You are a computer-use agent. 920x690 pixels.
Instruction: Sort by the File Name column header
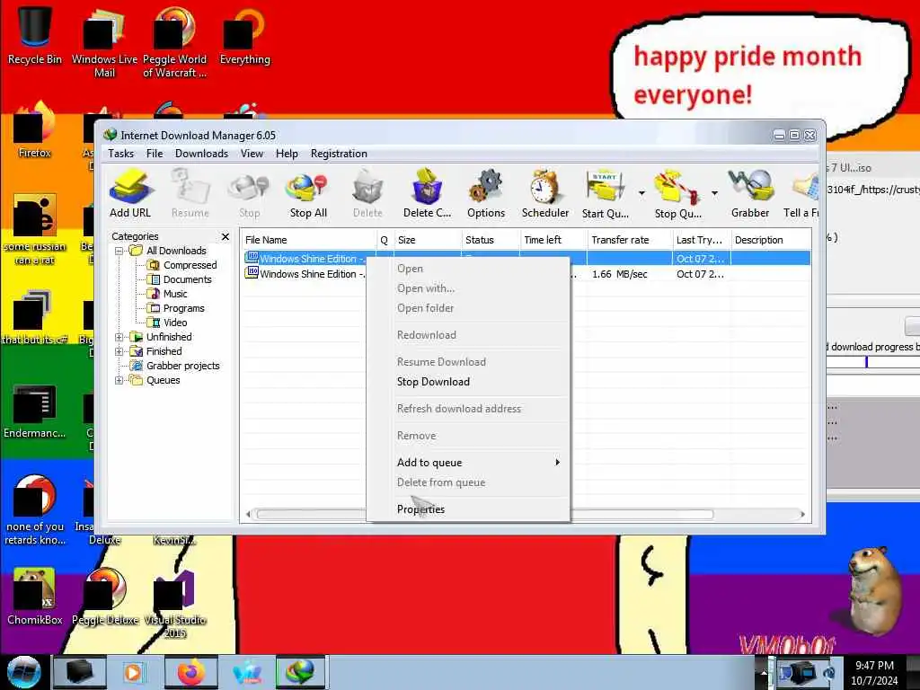pyautogui.click(x=309, y=240)
